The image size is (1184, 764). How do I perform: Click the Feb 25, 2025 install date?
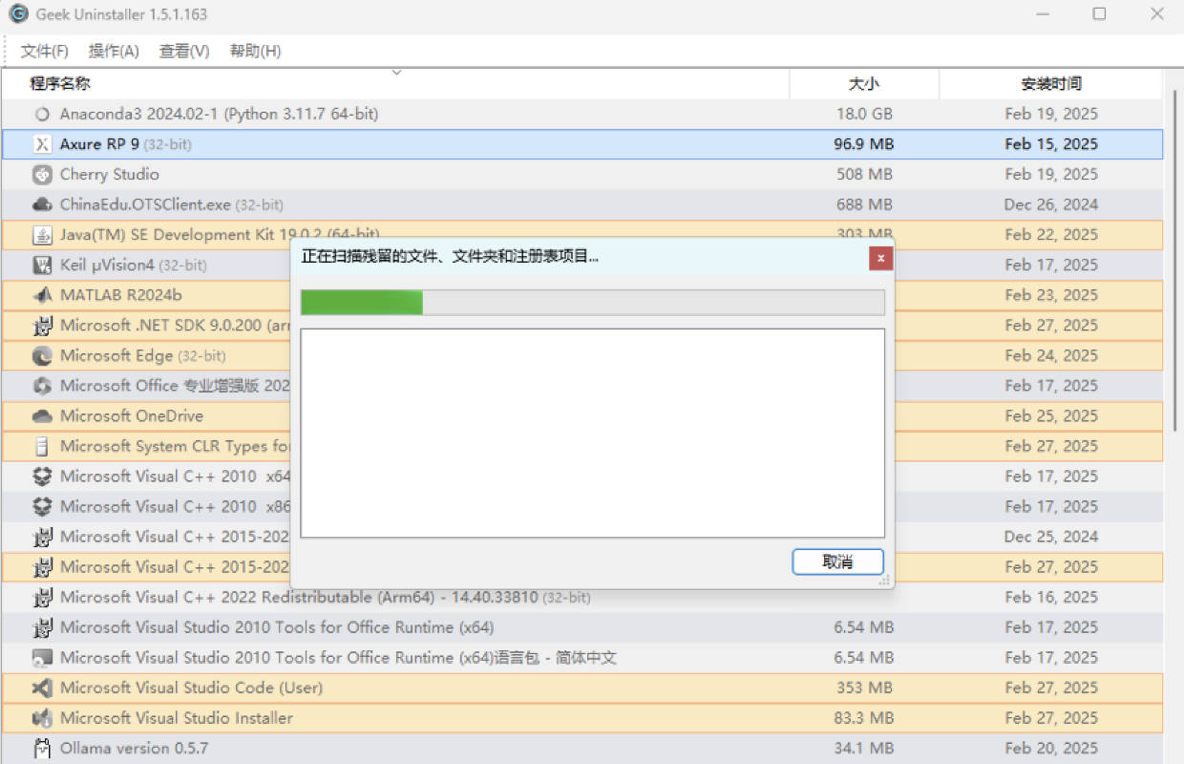point(1051,416)
